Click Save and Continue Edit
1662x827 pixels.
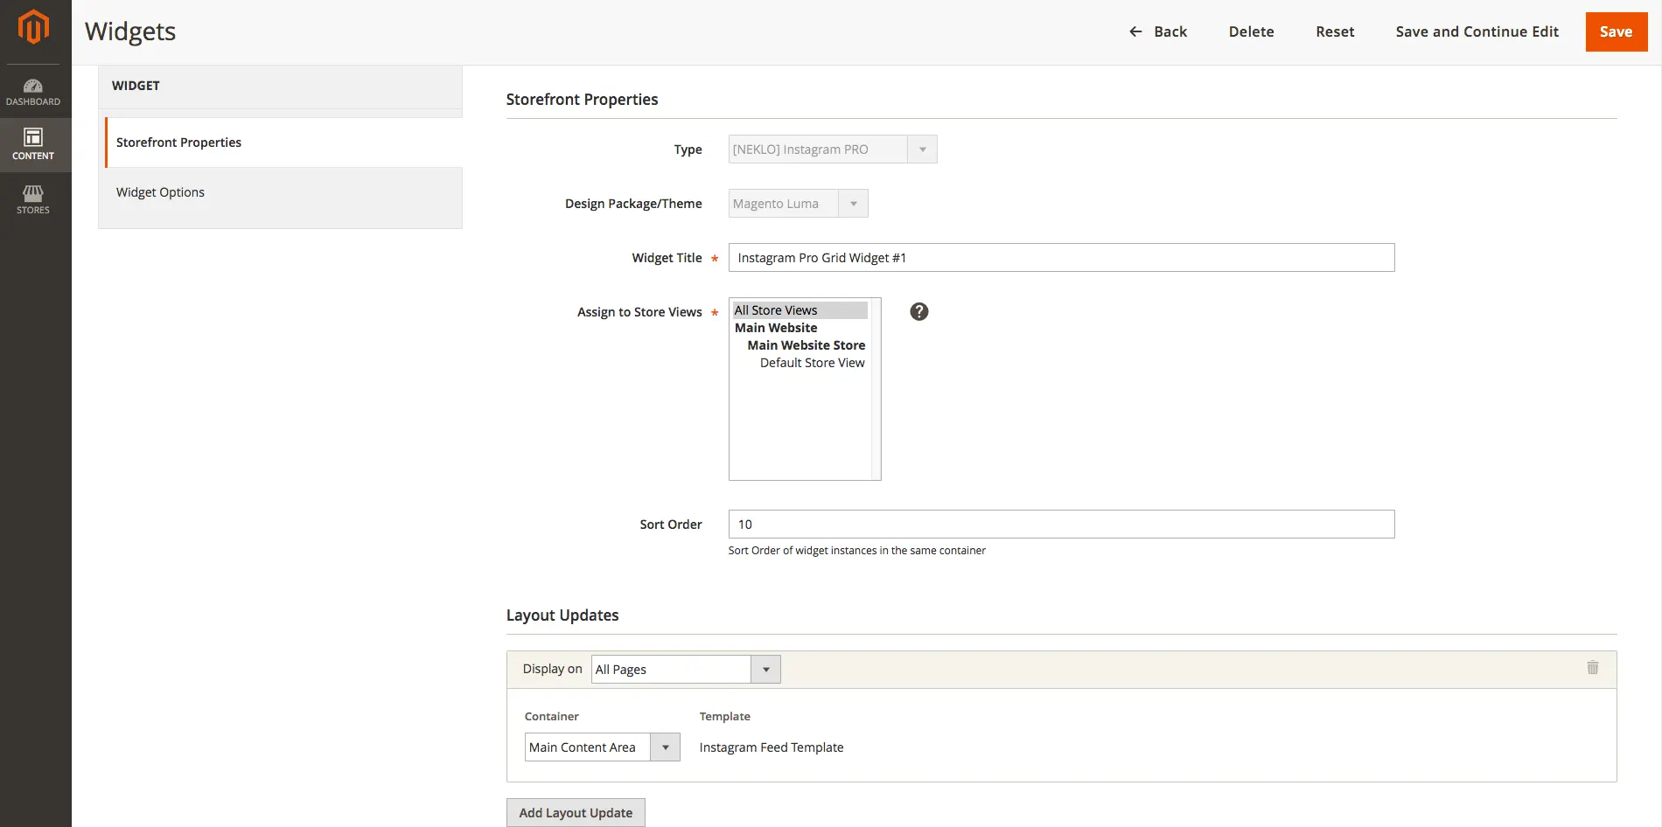(1477, 31)
